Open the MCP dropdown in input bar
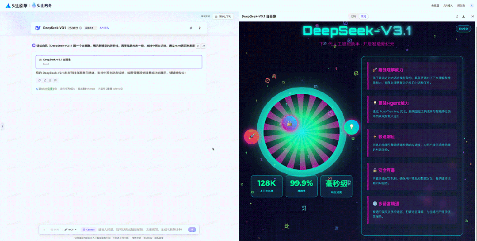The height and width of the screenshot is (241, 477). coord(70,230)
